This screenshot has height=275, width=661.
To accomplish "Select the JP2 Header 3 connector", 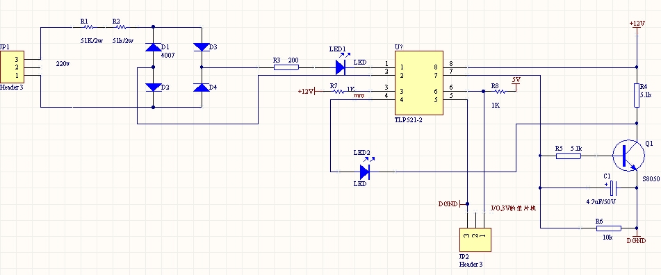I will tap(475, 240).
